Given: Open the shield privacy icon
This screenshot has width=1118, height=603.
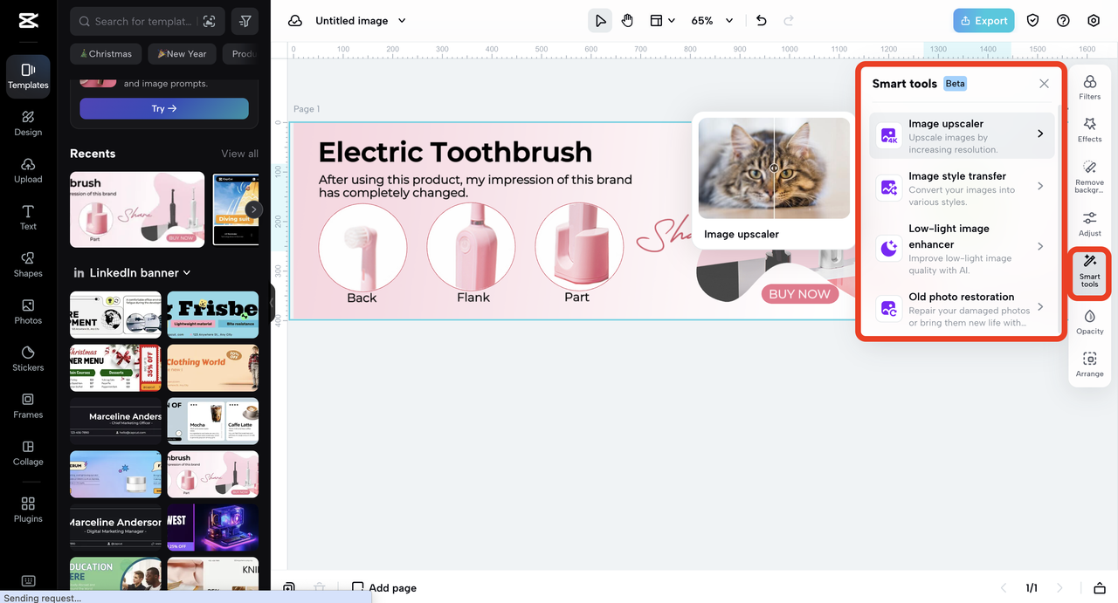Looking at the screenshot, I should [x=1032, y=20].
